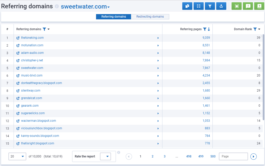Click referring pages count 9,359
This screenshot has width=265, height=166.
point(206,38)
